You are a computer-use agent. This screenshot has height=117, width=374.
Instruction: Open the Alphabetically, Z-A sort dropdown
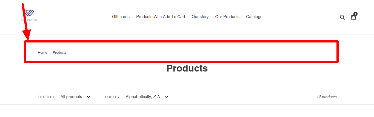tap(143, 97)
